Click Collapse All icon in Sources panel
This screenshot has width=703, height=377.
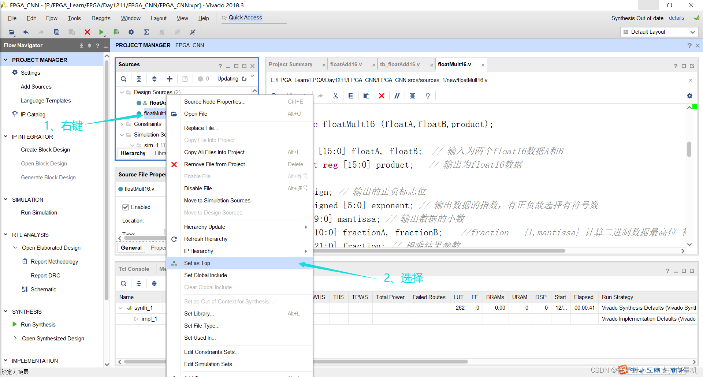[x=139, y=79]
